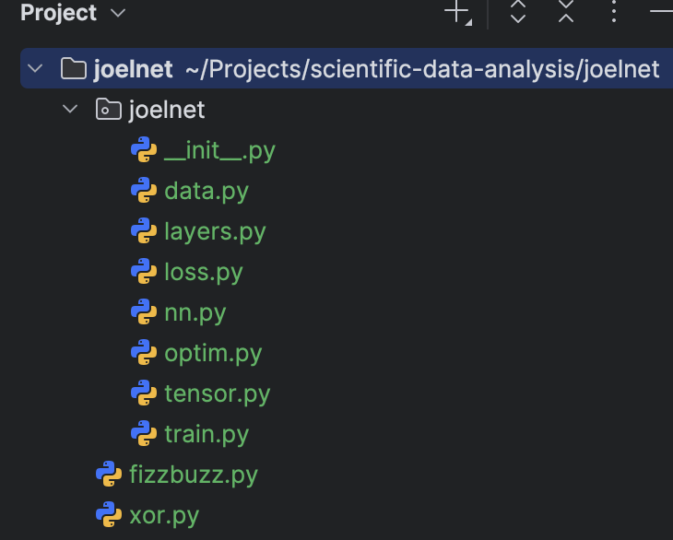Click the Python icon next to xor.py
This screenshot has height=540, width=673.
click(x=109, y=514)
